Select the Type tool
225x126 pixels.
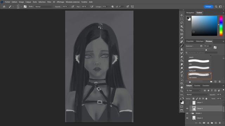pos(182,76)
